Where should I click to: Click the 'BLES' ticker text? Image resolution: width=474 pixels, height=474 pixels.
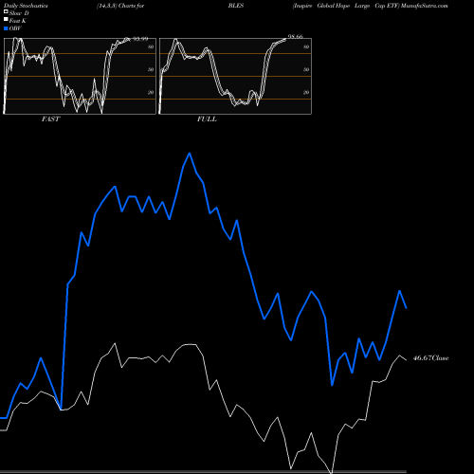tap(236, 6)
